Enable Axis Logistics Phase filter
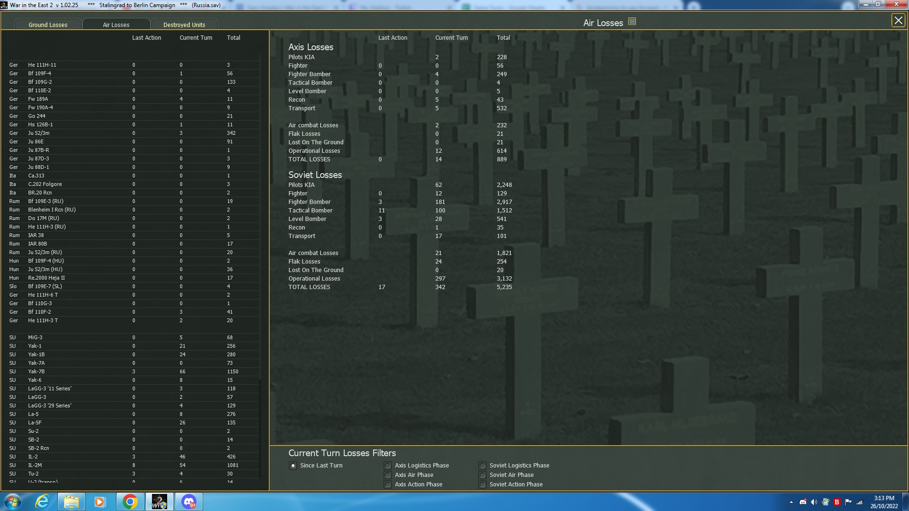This screenshot has height=511, width=909. tap(388, 466)
